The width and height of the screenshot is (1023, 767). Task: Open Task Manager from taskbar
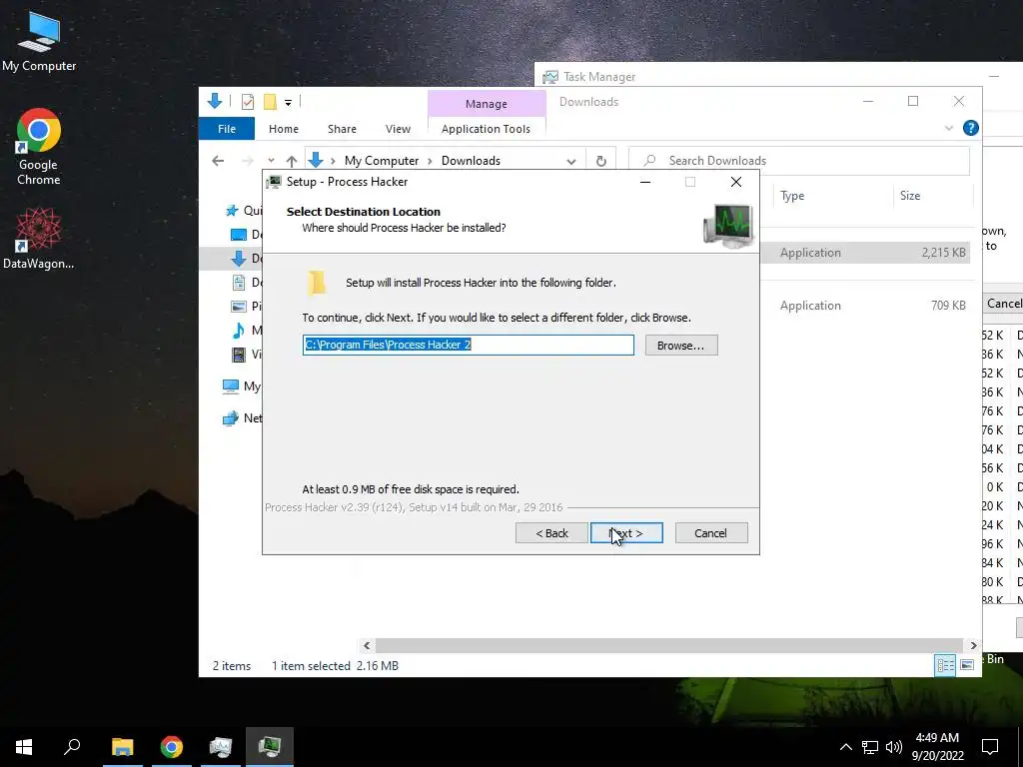point(221,747)
